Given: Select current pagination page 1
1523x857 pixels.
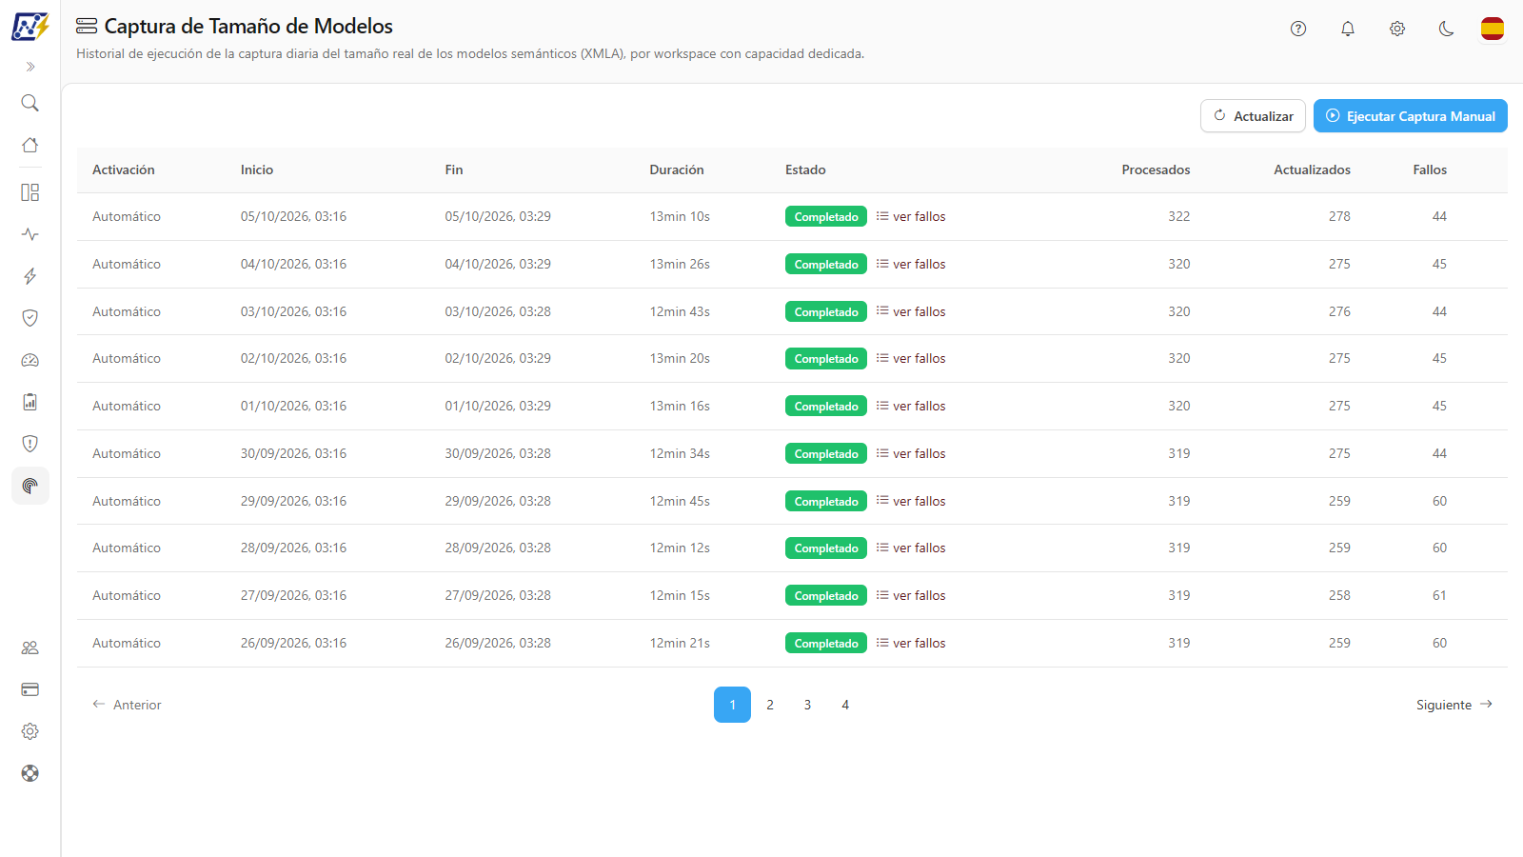Looking at the screenshot, I should (732, 705).
